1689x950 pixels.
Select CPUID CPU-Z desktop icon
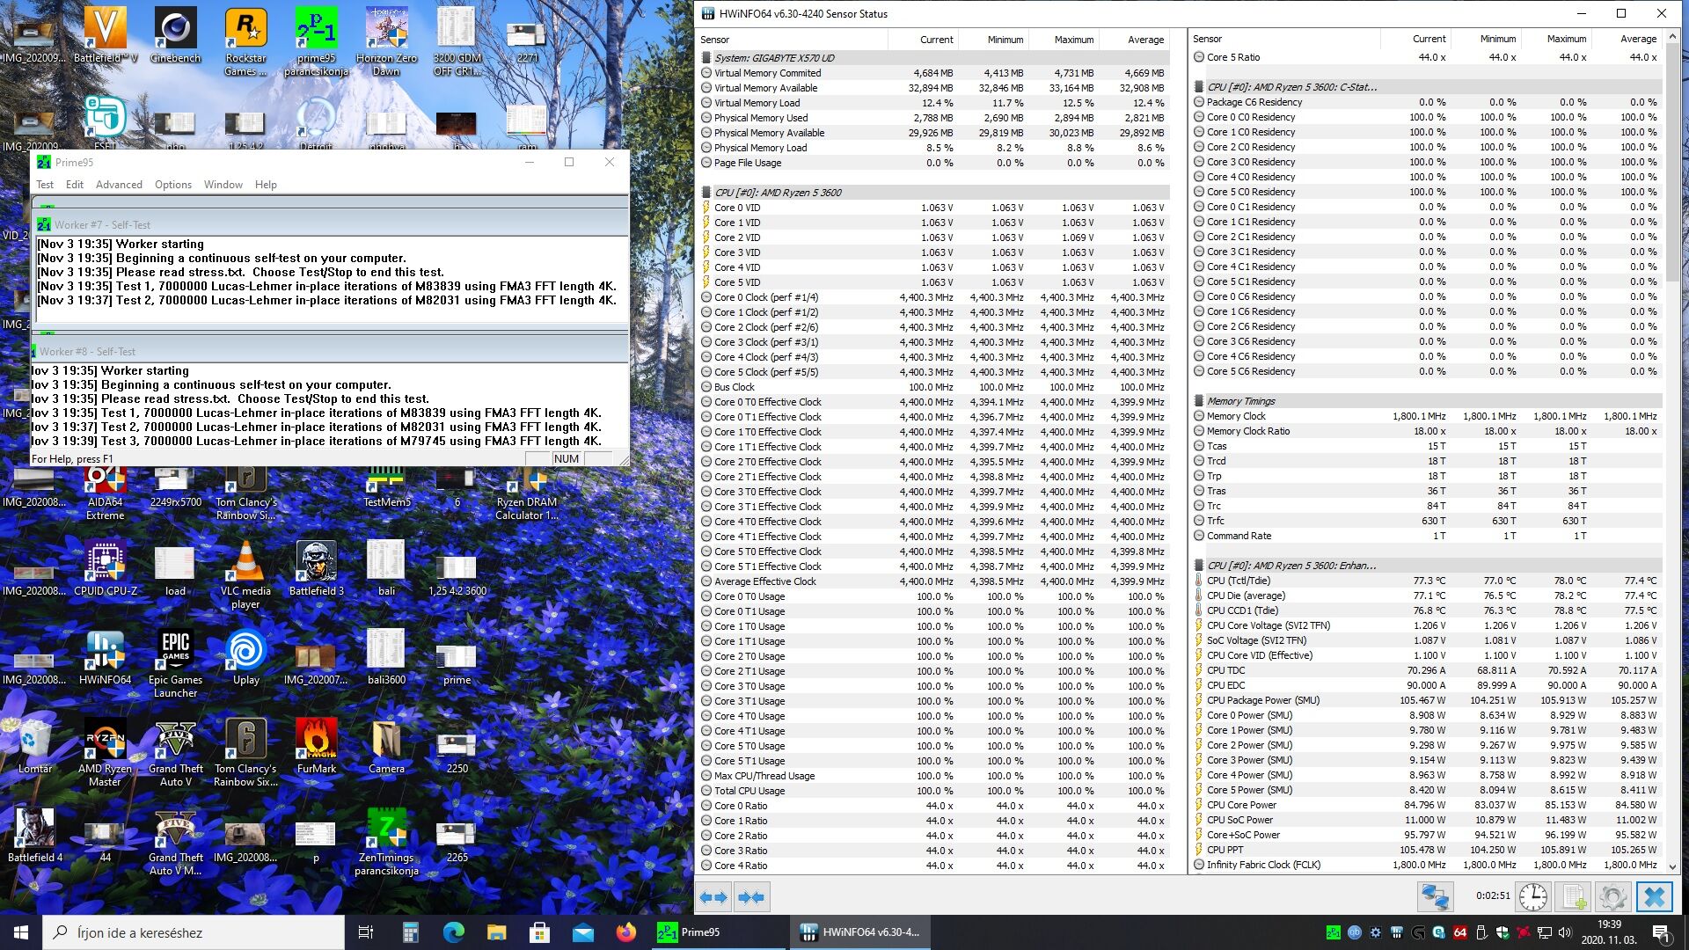pos(105,569)
